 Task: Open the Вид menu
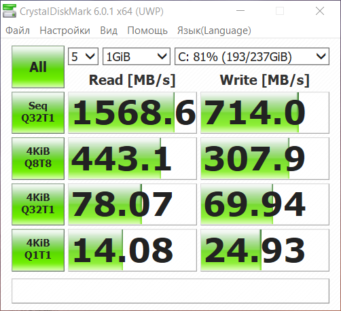(x=109, y=31)
